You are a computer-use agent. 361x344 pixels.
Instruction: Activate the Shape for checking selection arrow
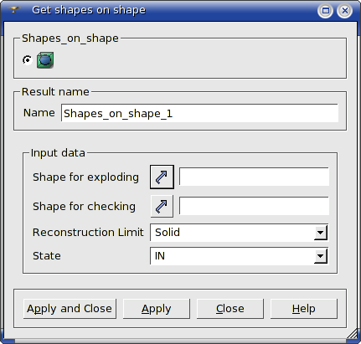point(162,206)
